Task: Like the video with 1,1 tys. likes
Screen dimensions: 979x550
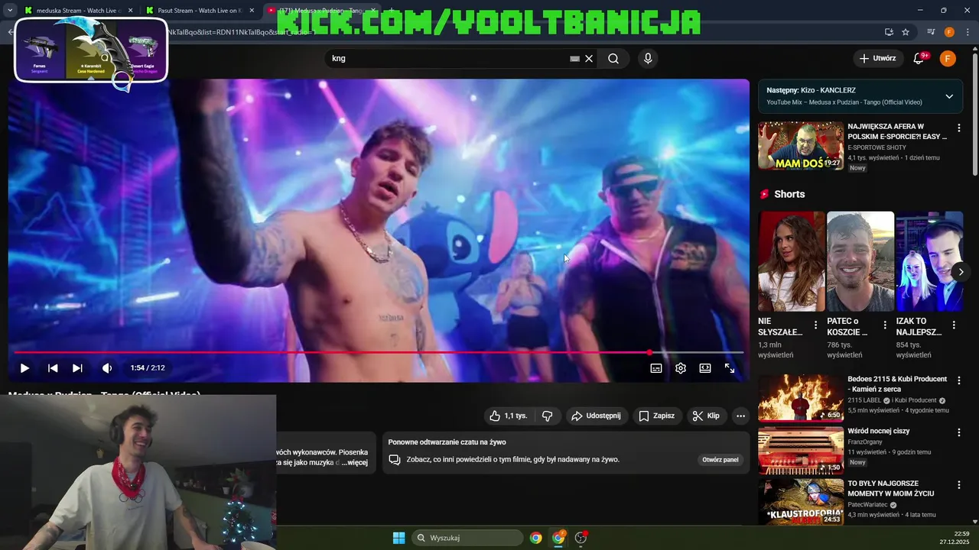Action: click(509, 416)
